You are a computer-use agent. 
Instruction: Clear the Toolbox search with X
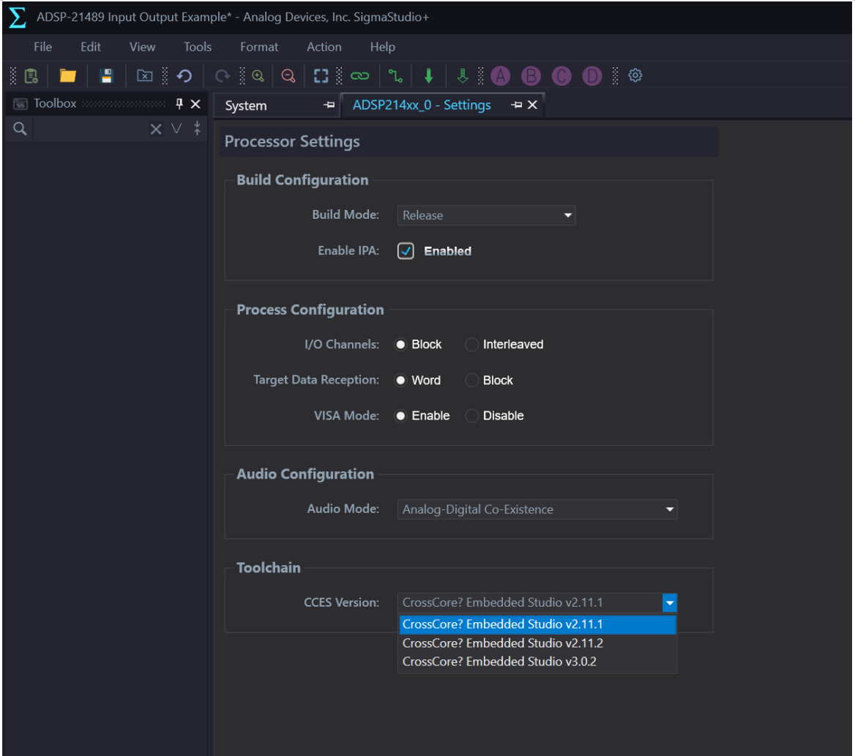[156, 130]
